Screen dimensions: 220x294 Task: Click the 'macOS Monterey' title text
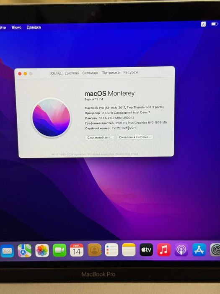109,93
